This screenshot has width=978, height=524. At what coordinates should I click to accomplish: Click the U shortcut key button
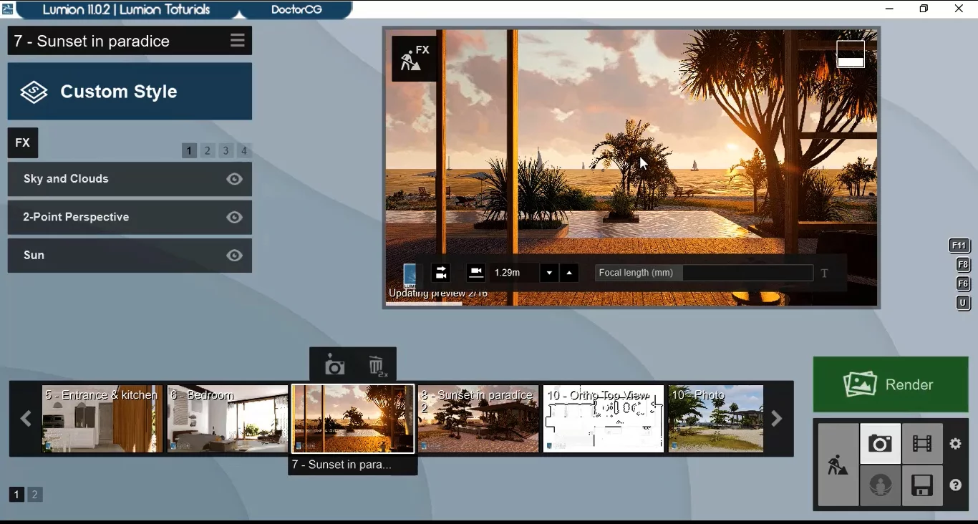coord(963,304)
